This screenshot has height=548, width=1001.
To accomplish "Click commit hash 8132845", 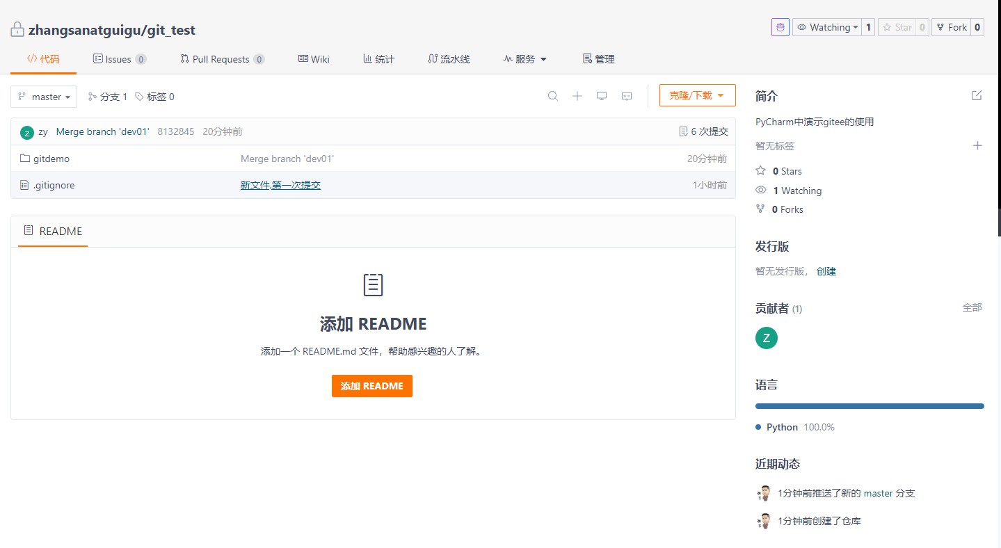I will (176, 131).
